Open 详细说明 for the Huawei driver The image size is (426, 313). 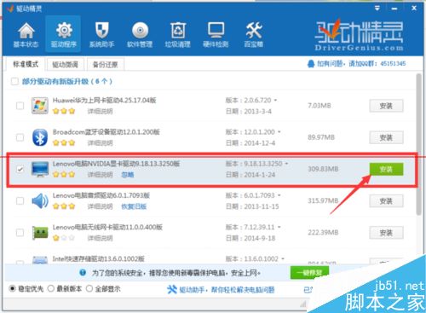(100, 111)
